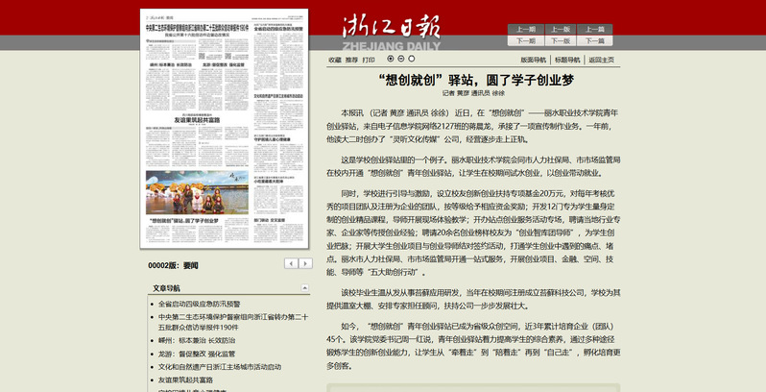The image size is (766, 392).
Task: Click the default font size circle icon
Action: tap(412, 59)
